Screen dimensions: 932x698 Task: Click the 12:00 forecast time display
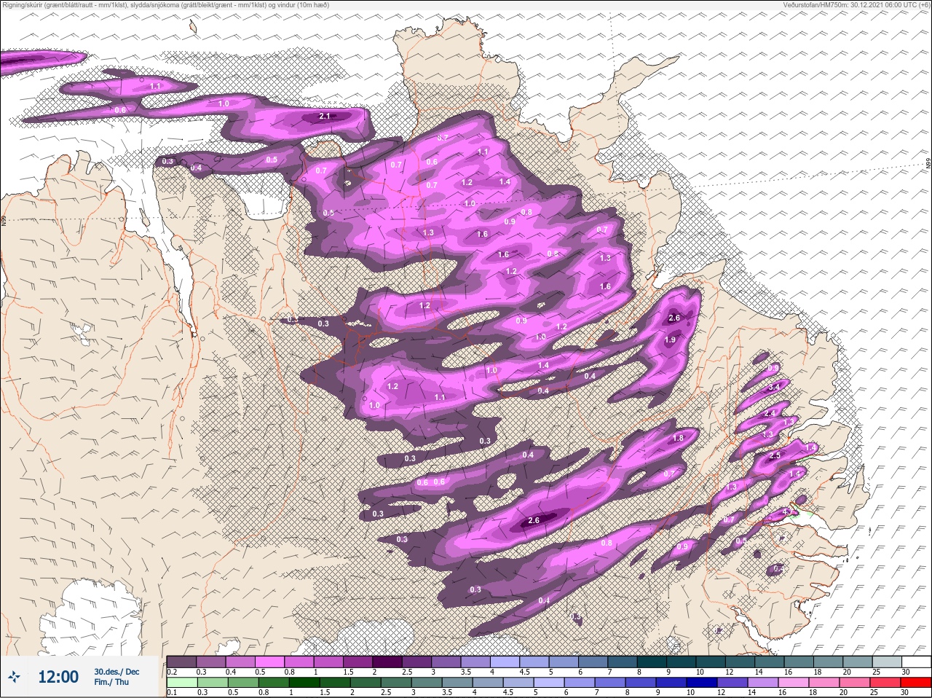(x=58, y=677)
